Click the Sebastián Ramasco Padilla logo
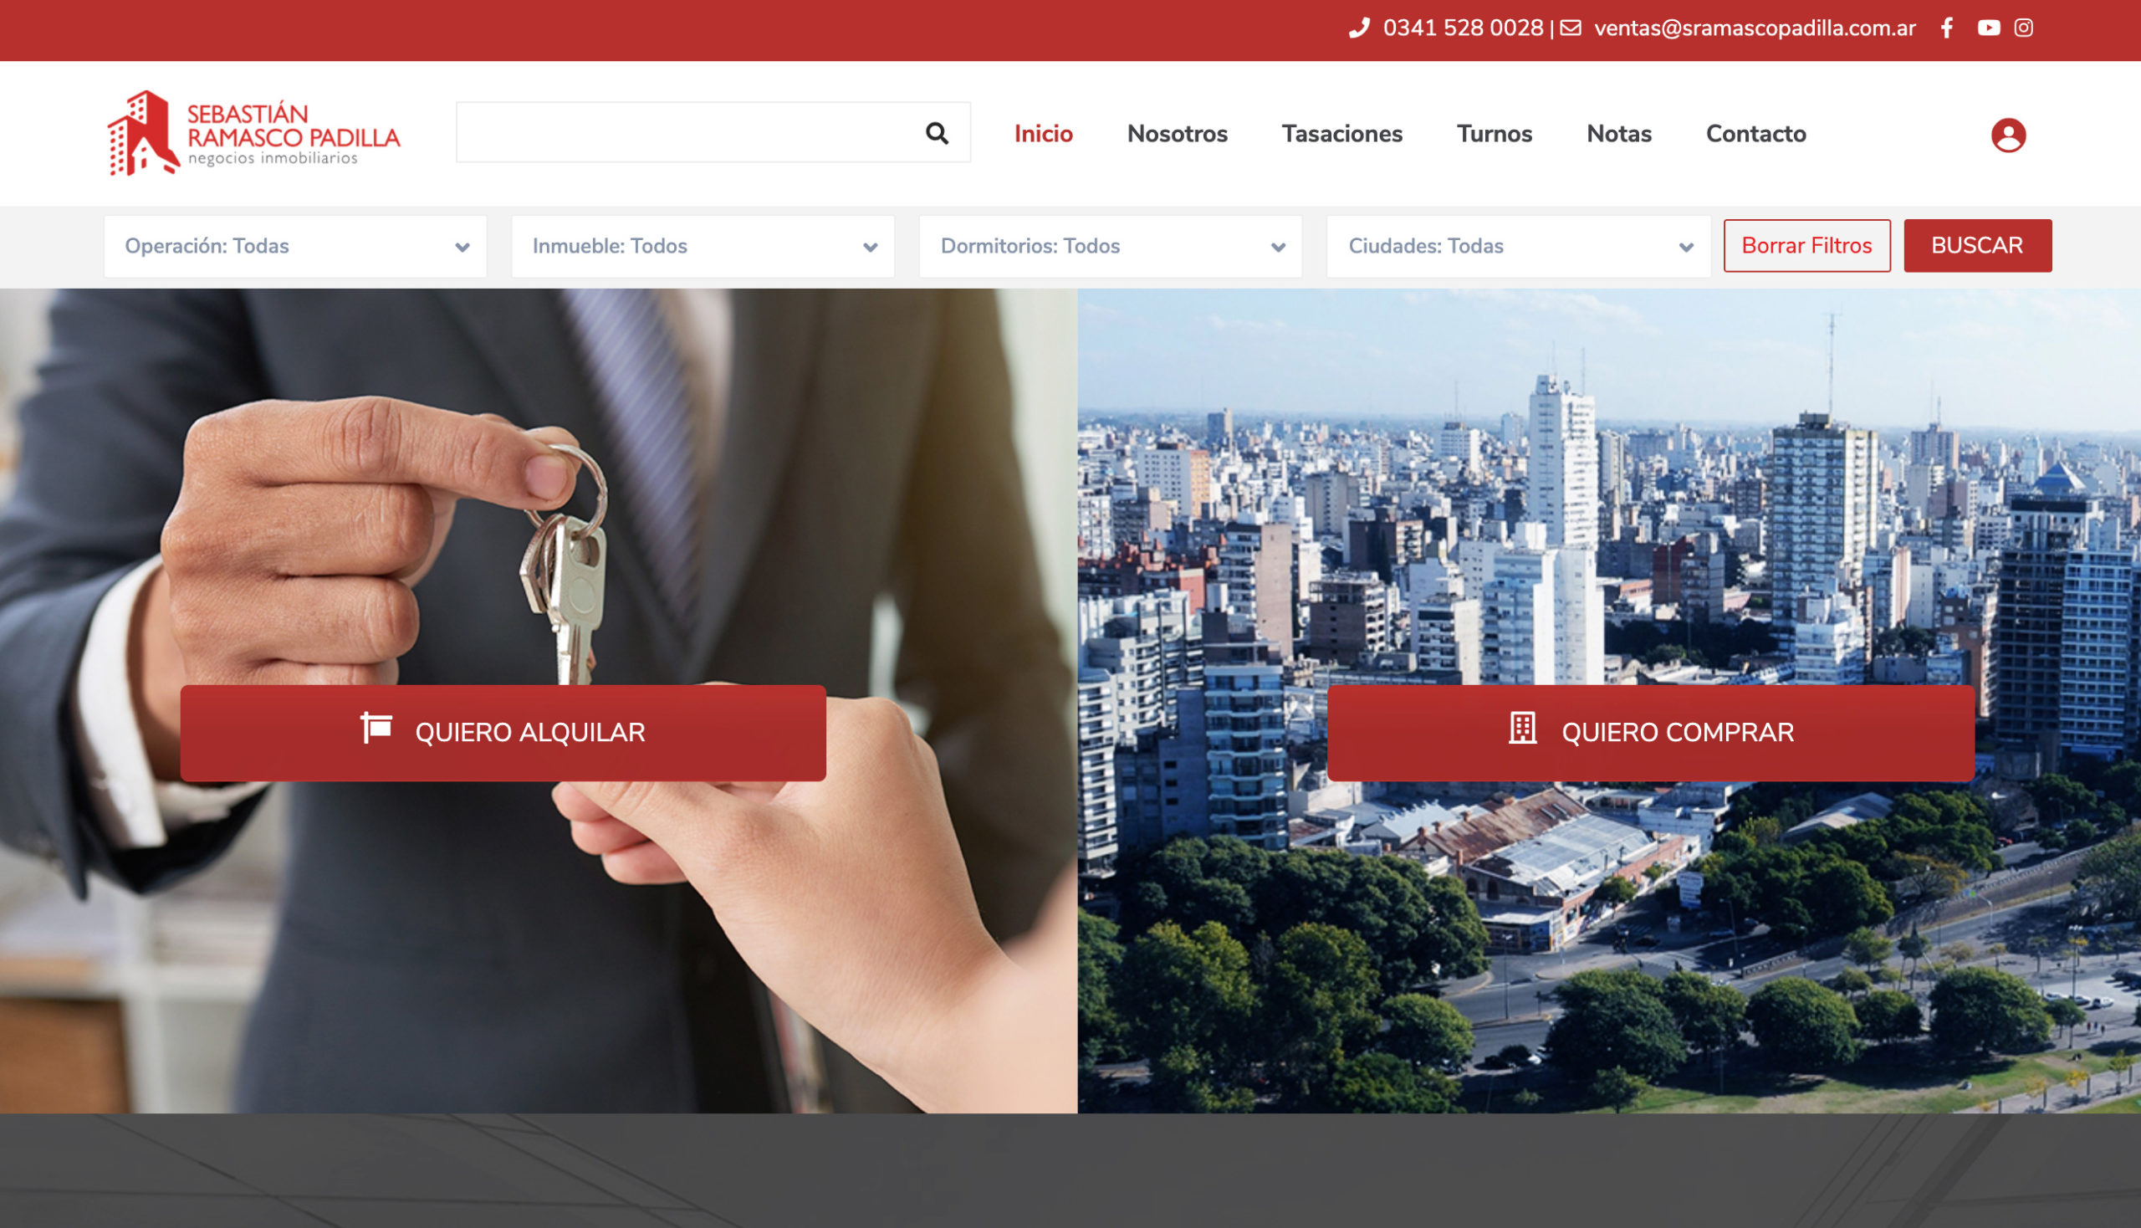This screenshot has height=1228, width=2141. click(x=253, y=133)
